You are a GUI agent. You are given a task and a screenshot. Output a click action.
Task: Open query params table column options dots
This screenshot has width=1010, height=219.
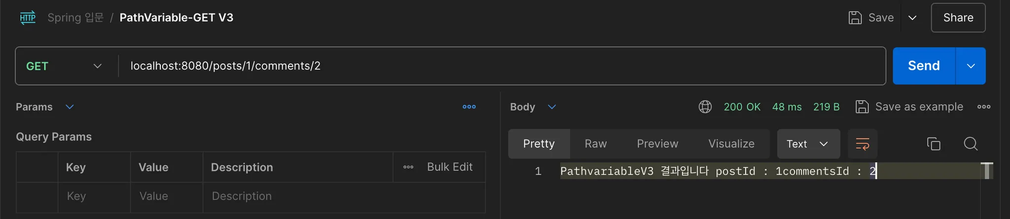408,167
